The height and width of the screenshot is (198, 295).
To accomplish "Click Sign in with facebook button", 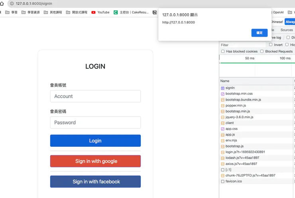I will 95,181.
